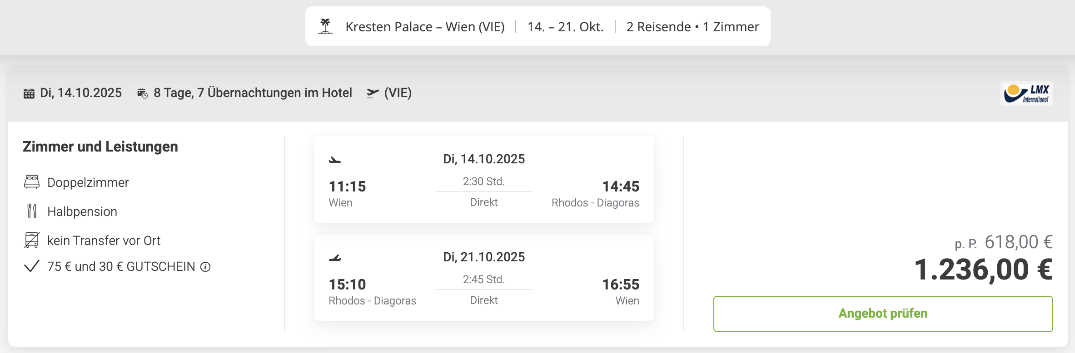Edit the Kresten Palace – Wien (VIE) destination

click(425, 27)
